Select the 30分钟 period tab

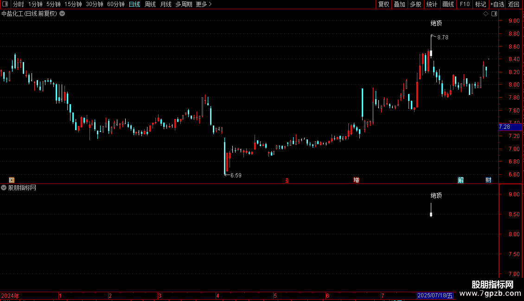[x=95, y=4]
